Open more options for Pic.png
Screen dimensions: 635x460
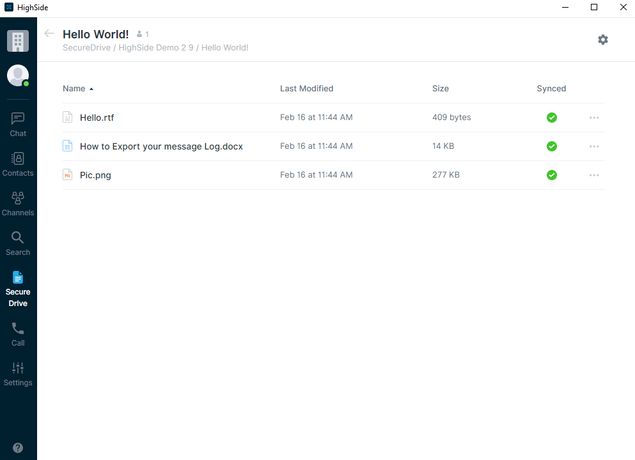point(594,175)
